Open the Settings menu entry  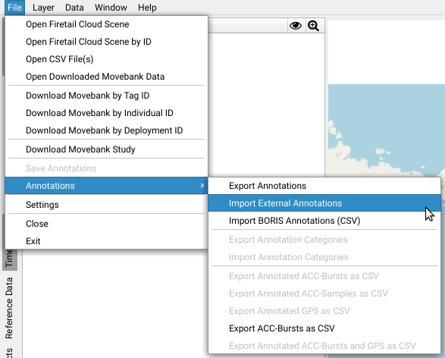point(106,205)
